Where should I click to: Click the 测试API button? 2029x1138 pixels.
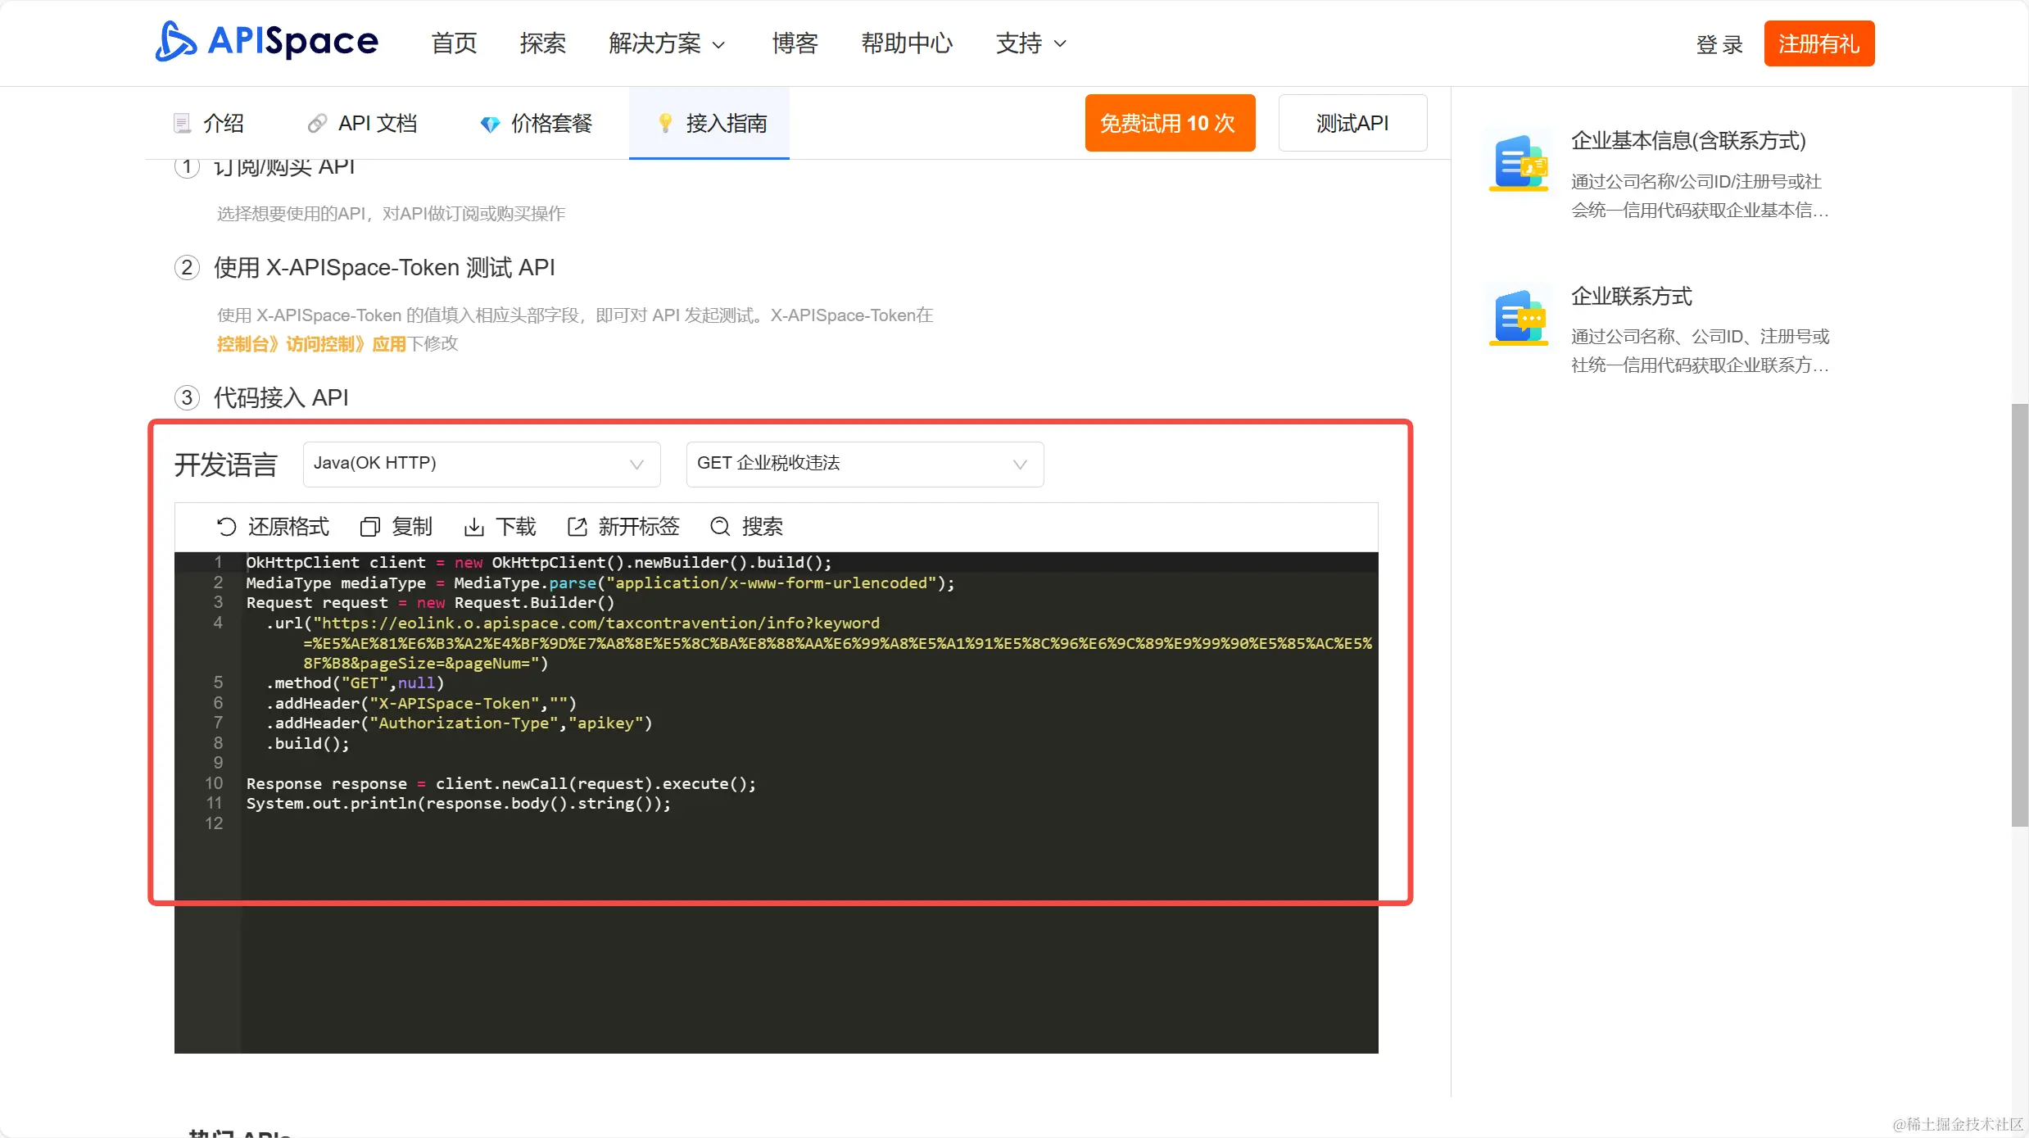click(1352, 124)
